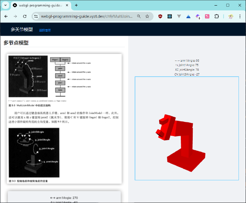Open the zoom magnifier in address bar
This screenshot has height=203, width=246.
tap(139, 16)
